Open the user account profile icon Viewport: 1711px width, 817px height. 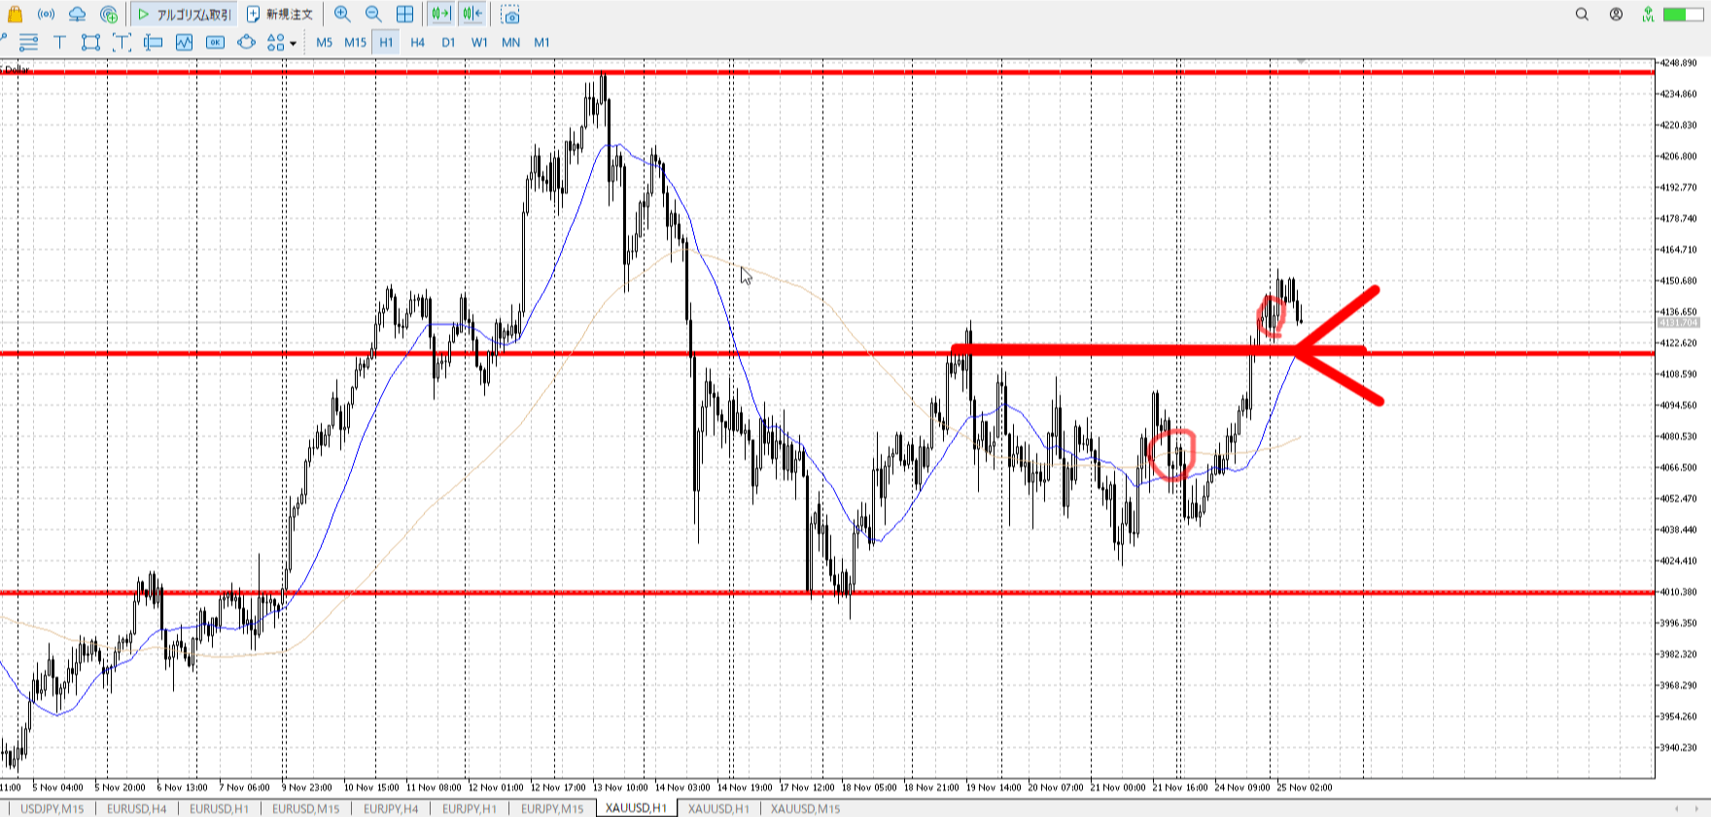[1616, 15]
